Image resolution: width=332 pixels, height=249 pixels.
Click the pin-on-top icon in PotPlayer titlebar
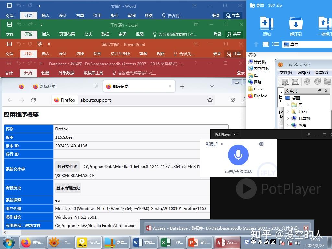click(x=308, y=134)
